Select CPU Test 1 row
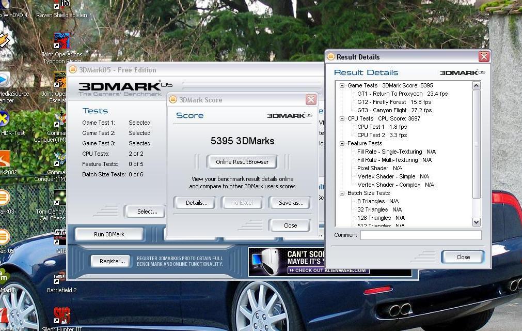 [382, 127]
